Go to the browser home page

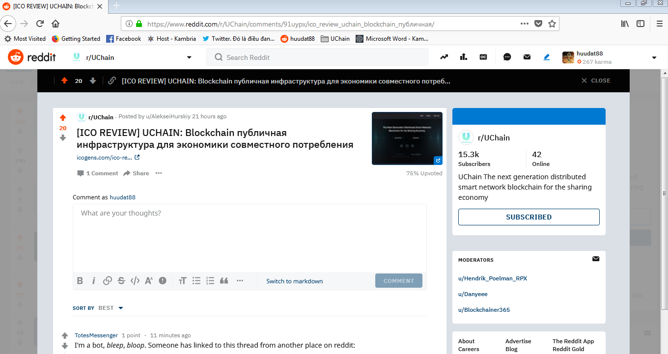(x=56, y=24)
